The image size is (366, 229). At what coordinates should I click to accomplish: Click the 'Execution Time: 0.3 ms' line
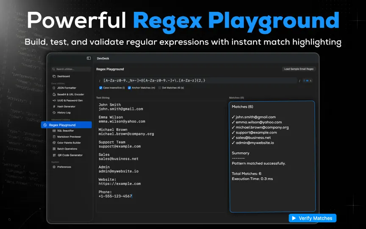252,179
